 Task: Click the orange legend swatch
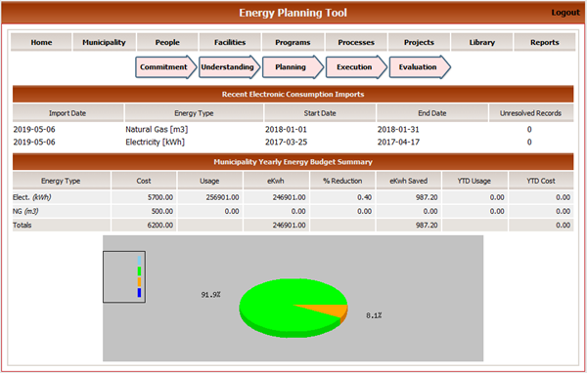[139, 282]
